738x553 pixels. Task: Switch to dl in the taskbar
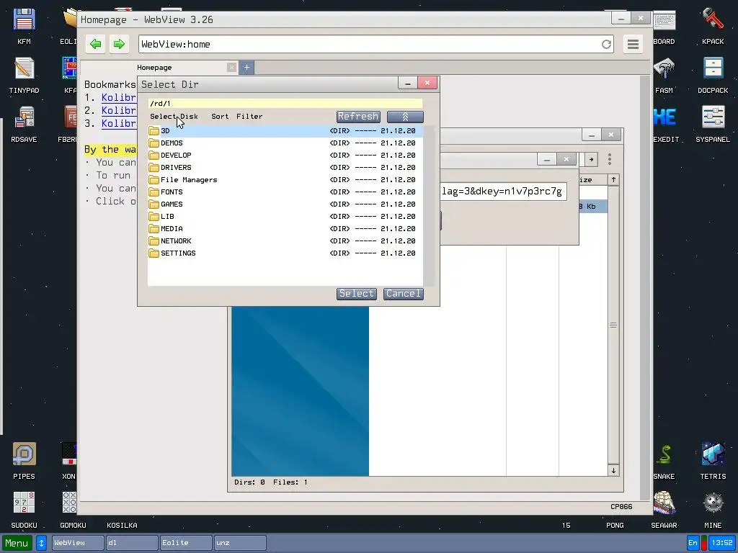pos(132,543)
